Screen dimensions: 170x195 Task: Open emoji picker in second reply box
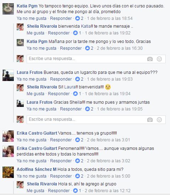[x=159, y=120]
